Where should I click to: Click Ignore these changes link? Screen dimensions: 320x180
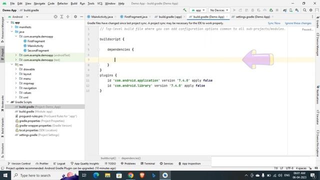298,23
